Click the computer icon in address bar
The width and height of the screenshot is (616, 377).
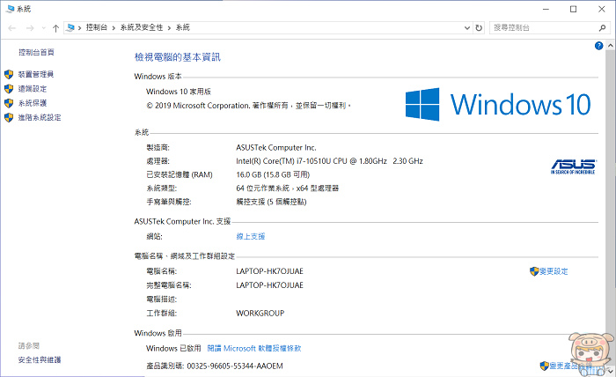pyautogui.click(x=70, y=27)
